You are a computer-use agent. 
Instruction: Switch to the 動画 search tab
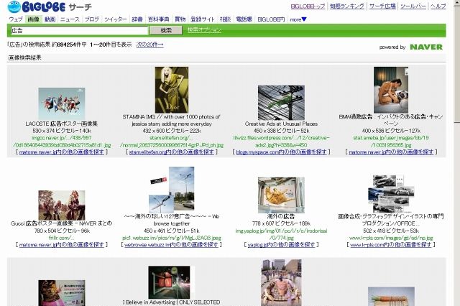click(x=50, y=19)
